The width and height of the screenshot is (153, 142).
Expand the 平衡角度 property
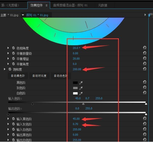tap(8, 64)
